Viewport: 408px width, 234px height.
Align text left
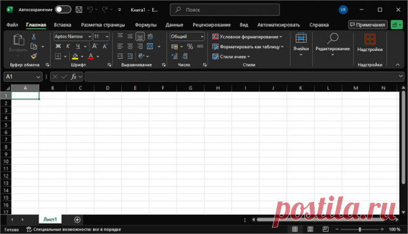click(120, 46)
